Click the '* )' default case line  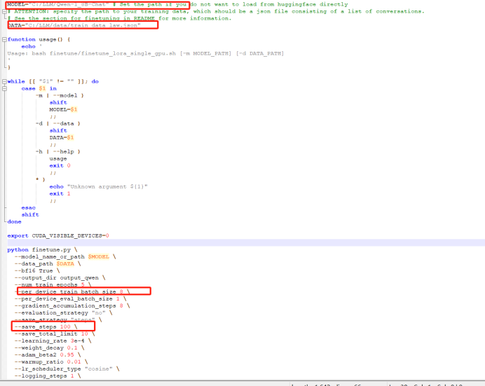tap(40, 179)
